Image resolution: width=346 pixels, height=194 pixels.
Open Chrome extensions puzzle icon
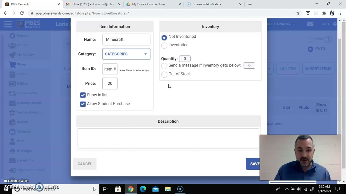point(324,13)
